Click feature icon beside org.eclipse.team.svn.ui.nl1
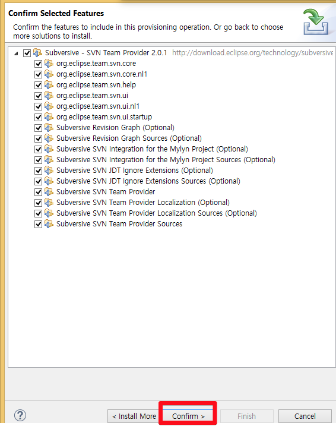This screenshot has height=426, width=336. tap(49, 106)
